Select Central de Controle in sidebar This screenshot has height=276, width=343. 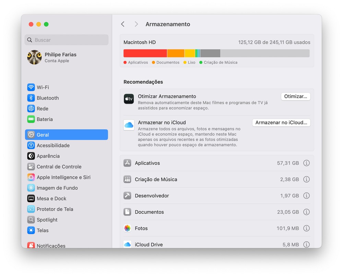coord(59,166)
